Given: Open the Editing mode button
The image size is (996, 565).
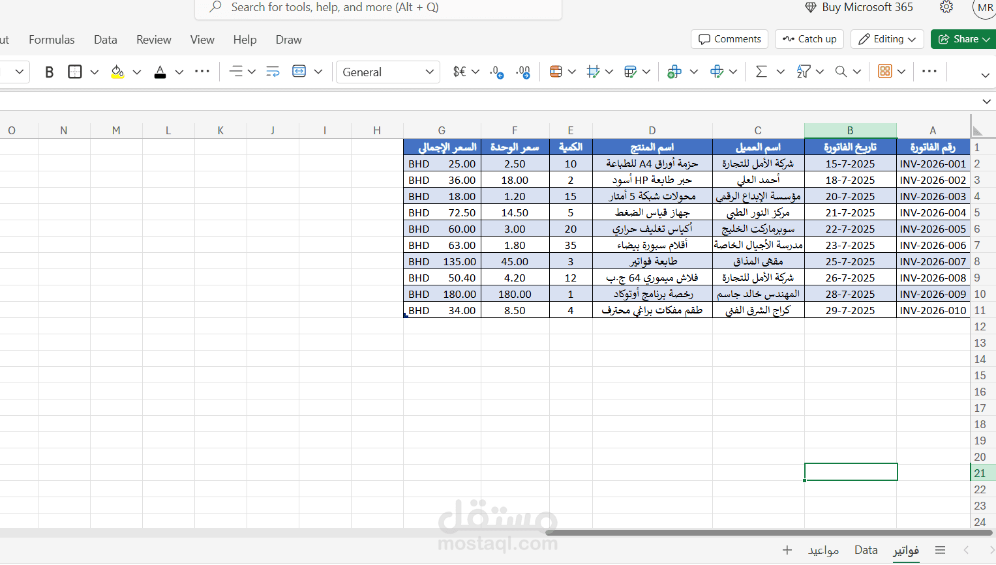Looking at the screenshot, I should pyautogui.click(x=887, y=39).
